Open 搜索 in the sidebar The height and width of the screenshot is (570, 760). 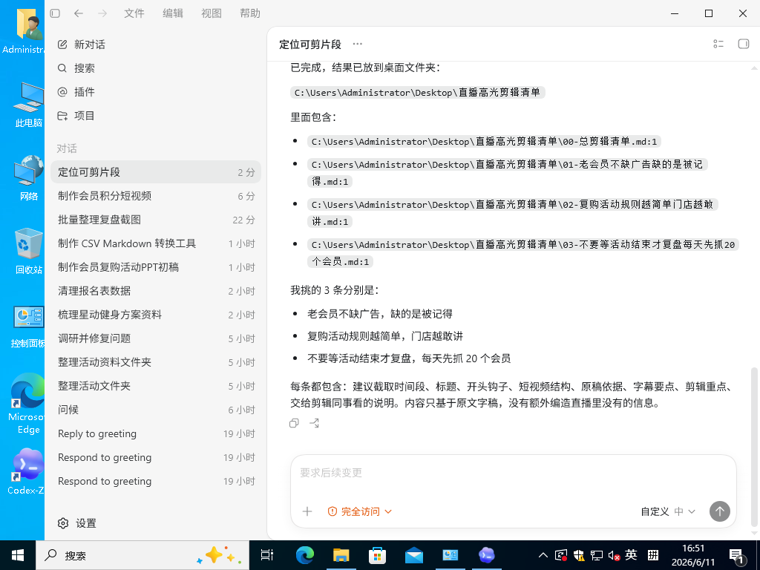click(x=156, y=68)
